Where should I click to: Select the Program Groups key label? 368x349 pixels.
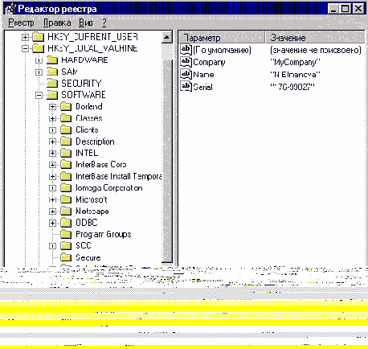pyautogui.click(x=104, y=234)
